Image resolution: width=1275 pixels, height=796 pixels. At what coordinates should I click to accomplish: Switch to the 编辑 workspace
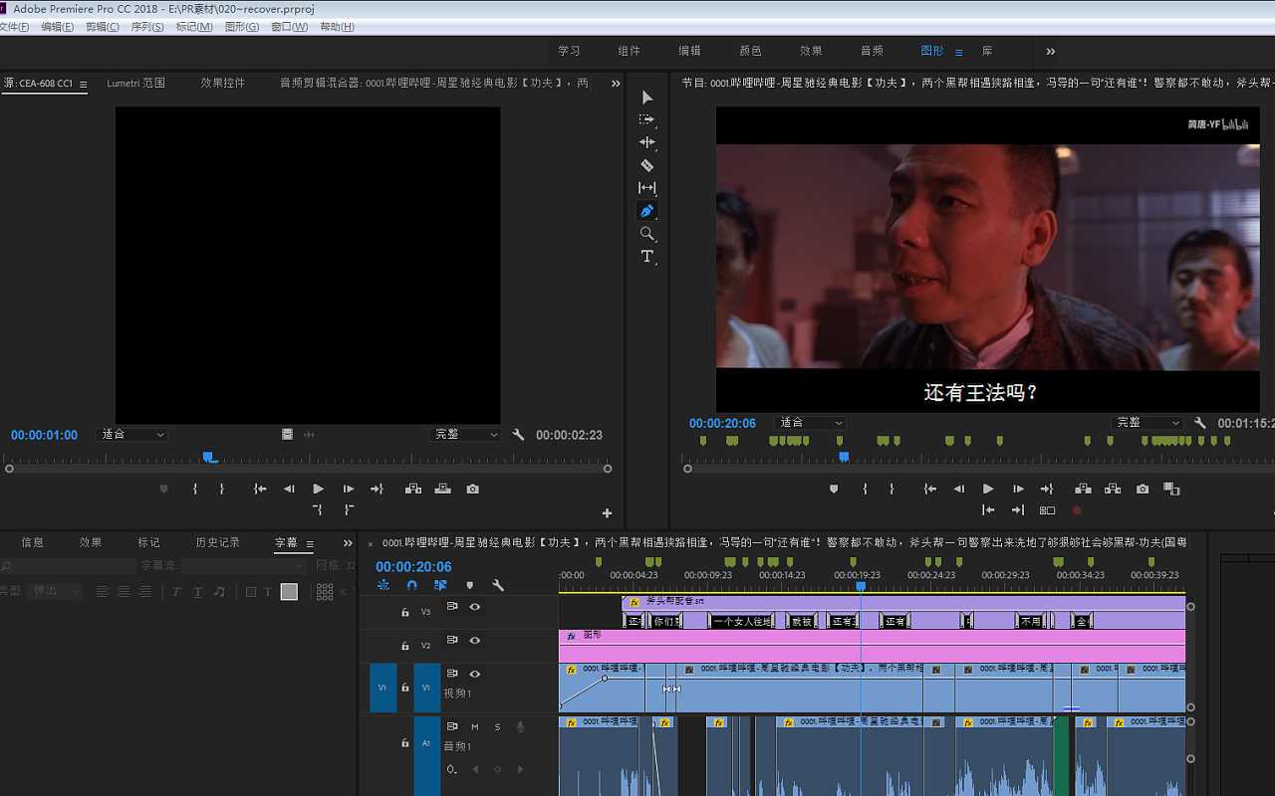[689, 51]
